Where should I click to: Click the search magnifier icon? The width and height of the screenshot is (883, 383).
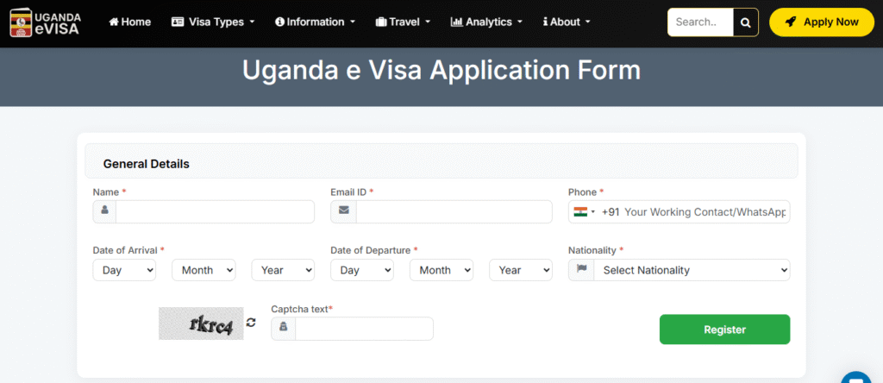(x=745, y=22)
